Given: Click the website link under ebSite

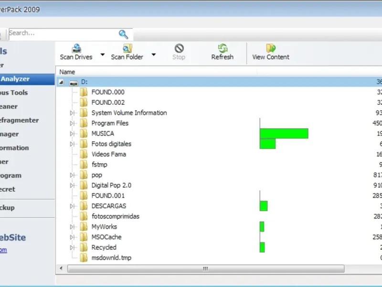Looking at the screenshot, I should tap(3, 250).
